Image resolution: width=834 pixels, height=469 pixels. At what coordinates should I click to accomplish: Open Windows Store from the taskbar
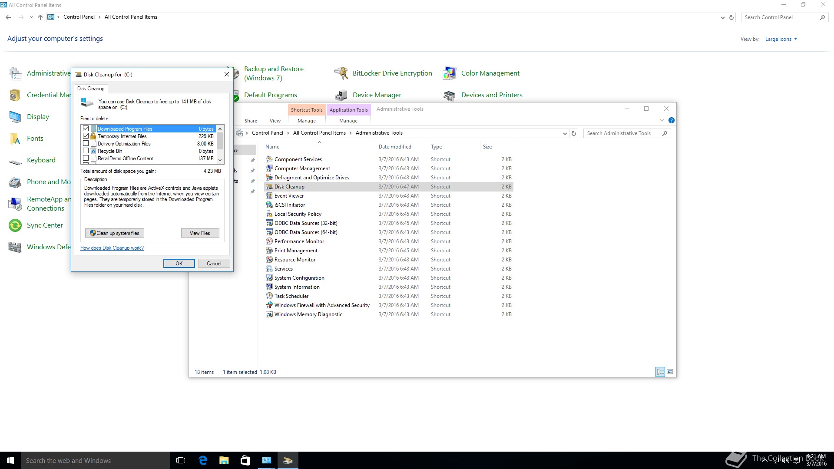(x=245, y=460)
